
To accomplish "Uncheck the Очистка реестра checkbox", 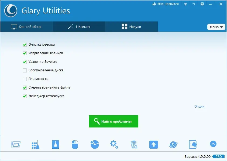I will point(25,45).
